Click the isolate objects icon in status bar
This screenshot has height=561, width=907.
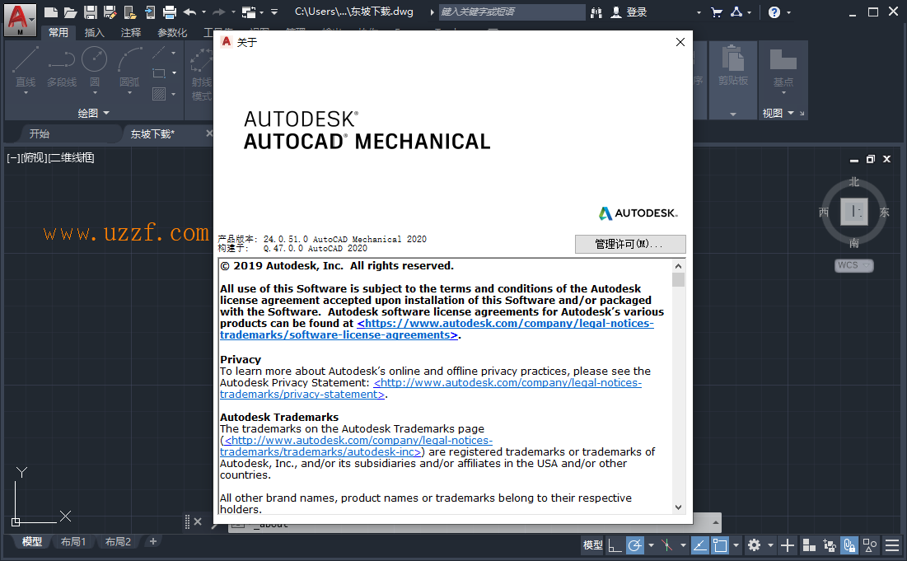(x=869, y=545)
